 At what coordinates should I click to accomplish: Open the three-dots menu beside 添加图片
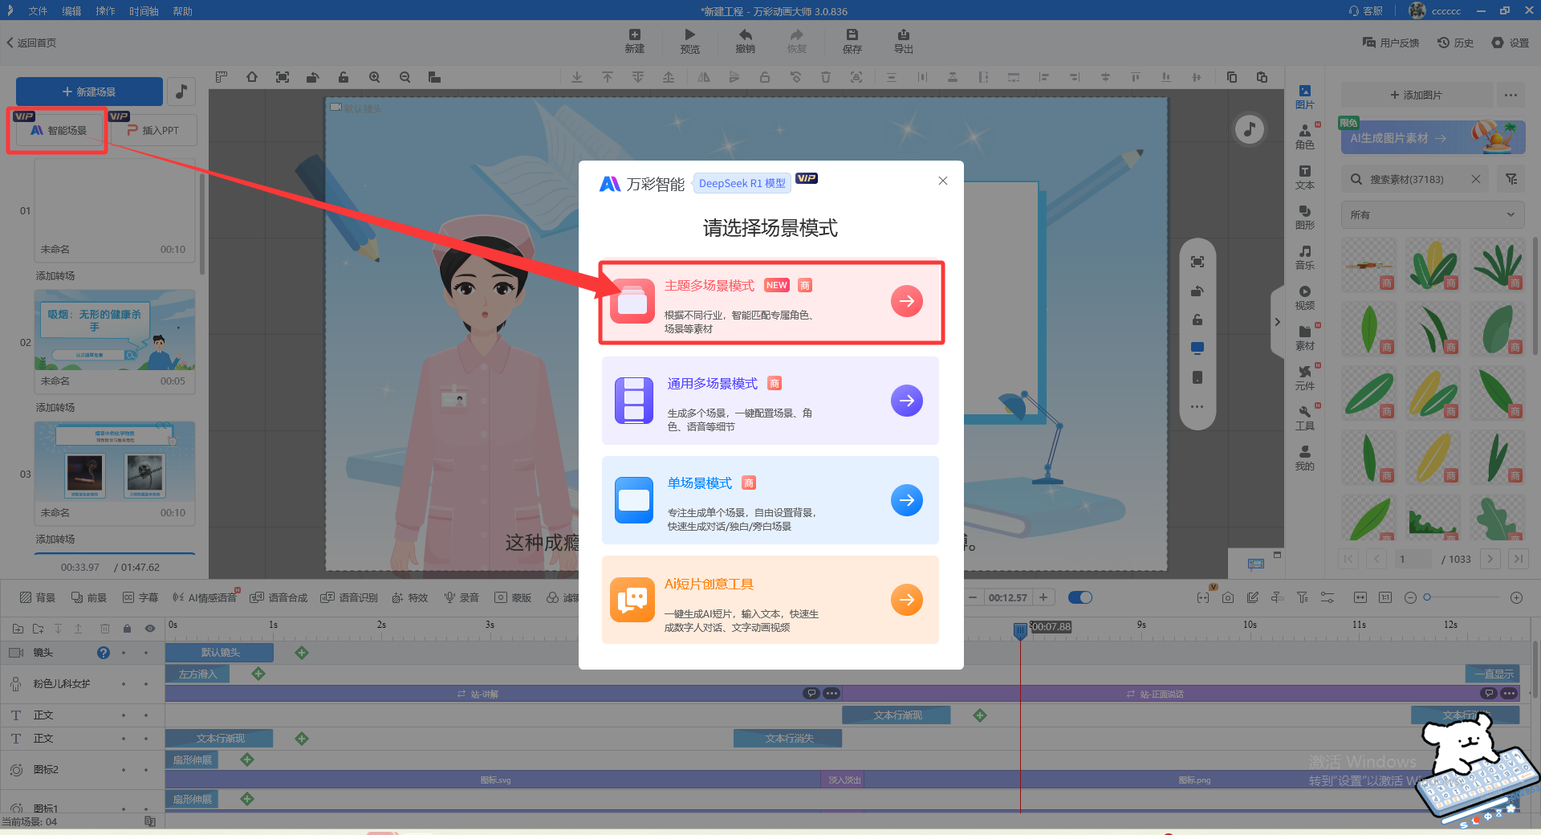click(x=1511, y=95)
